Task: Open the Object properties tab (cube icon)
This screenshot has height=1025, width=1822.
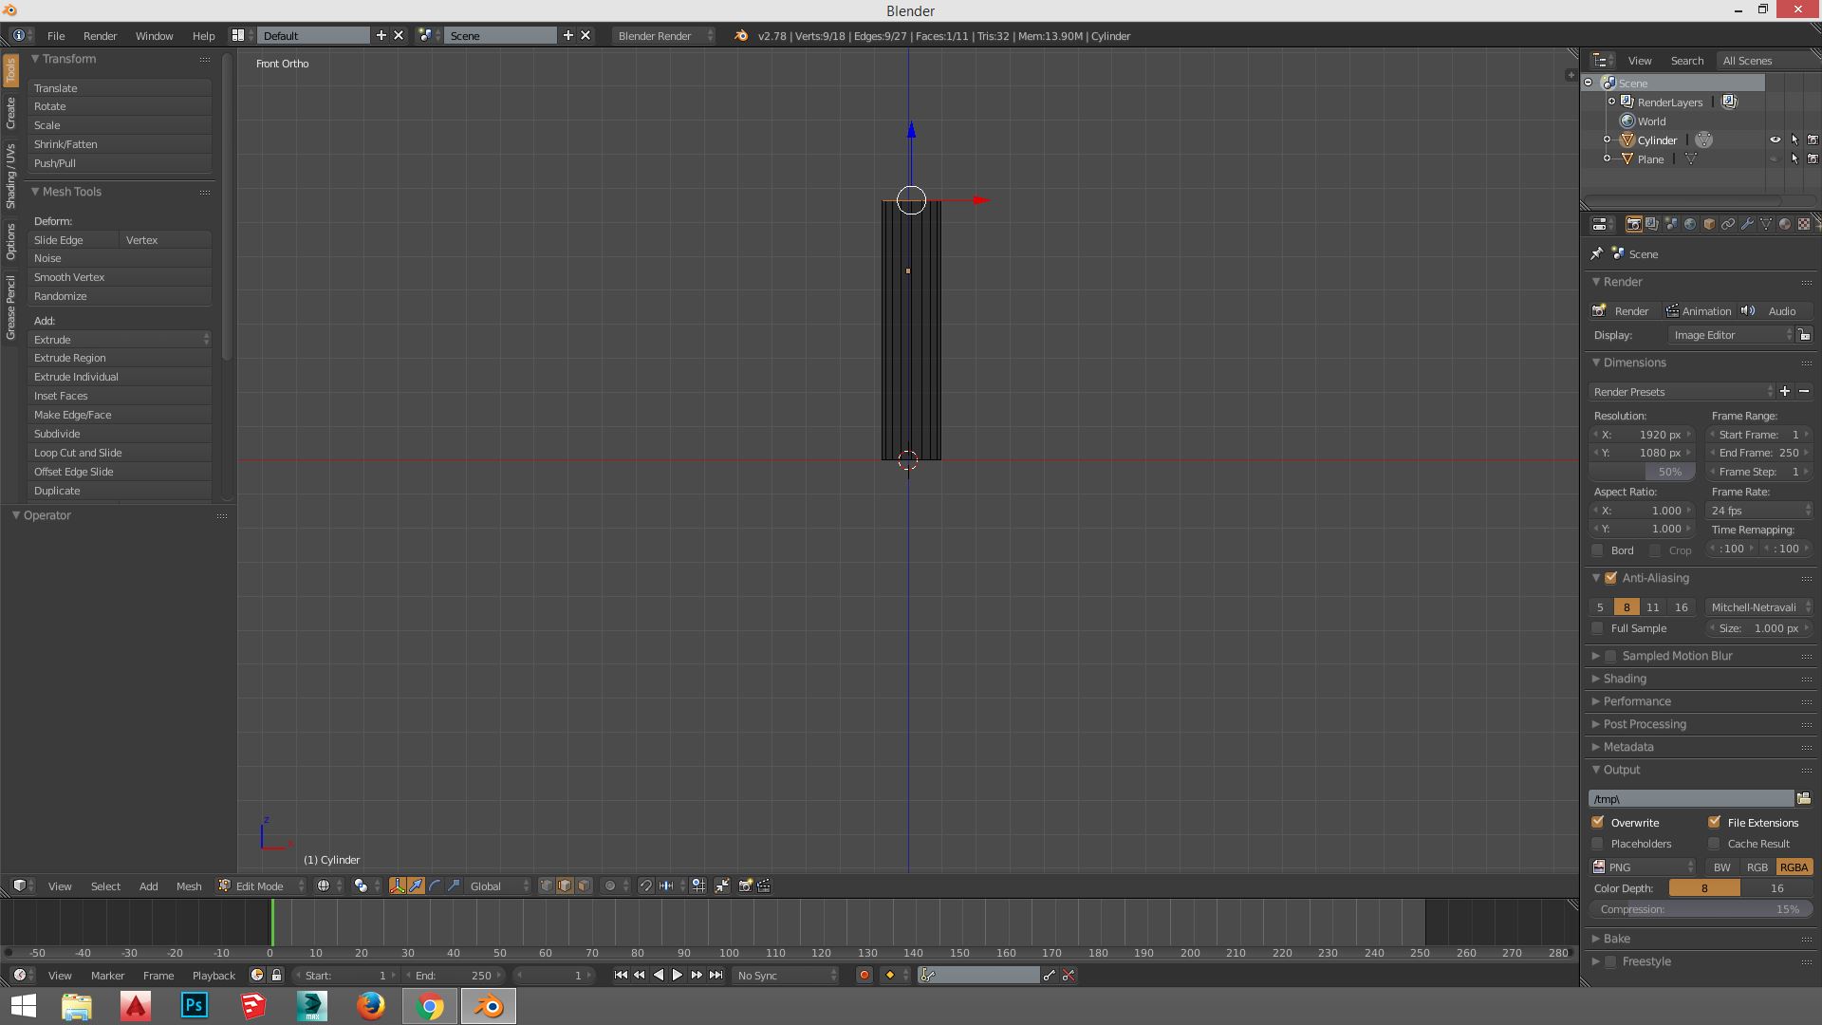Action: [x=1709, y=224]
